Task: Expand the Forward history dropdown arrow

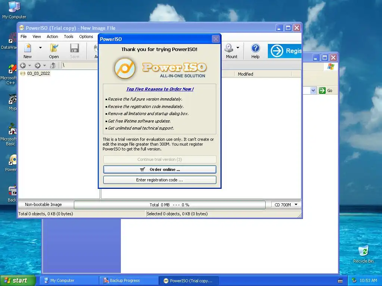Action: point(44,66)
